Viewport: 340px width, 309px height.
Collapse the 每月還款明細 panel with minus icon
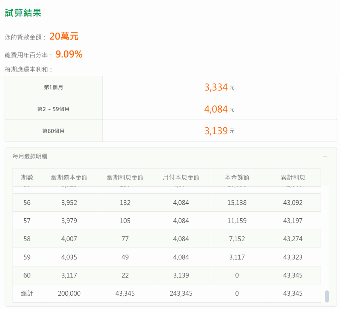coord(325,156)
